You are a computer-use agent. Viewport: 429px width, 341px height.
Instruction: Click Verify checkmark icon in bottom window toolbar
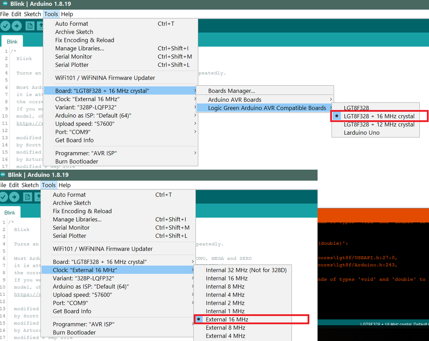point(3,197)
